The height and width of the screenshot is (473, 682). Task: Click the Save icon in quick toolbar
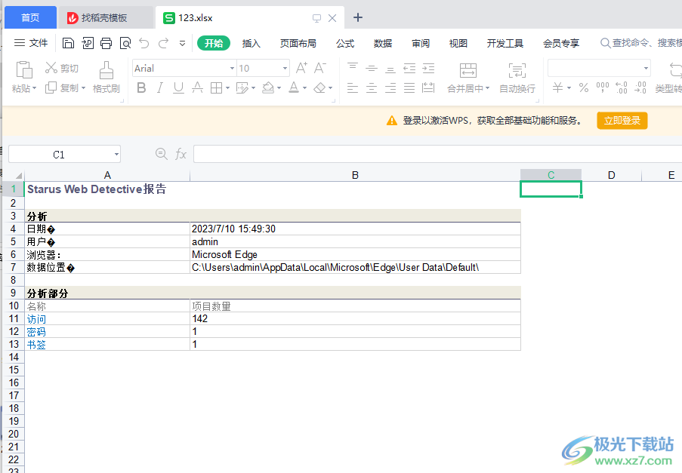[68, 43]
